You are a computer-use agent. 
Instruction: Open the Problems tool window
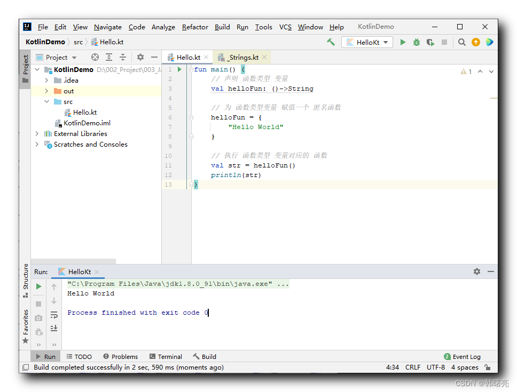point(120,357)
